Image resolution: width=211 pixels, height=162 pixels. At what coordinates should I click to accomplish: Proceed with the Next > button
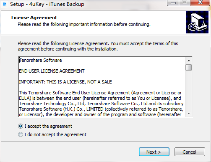coord(154,152)
